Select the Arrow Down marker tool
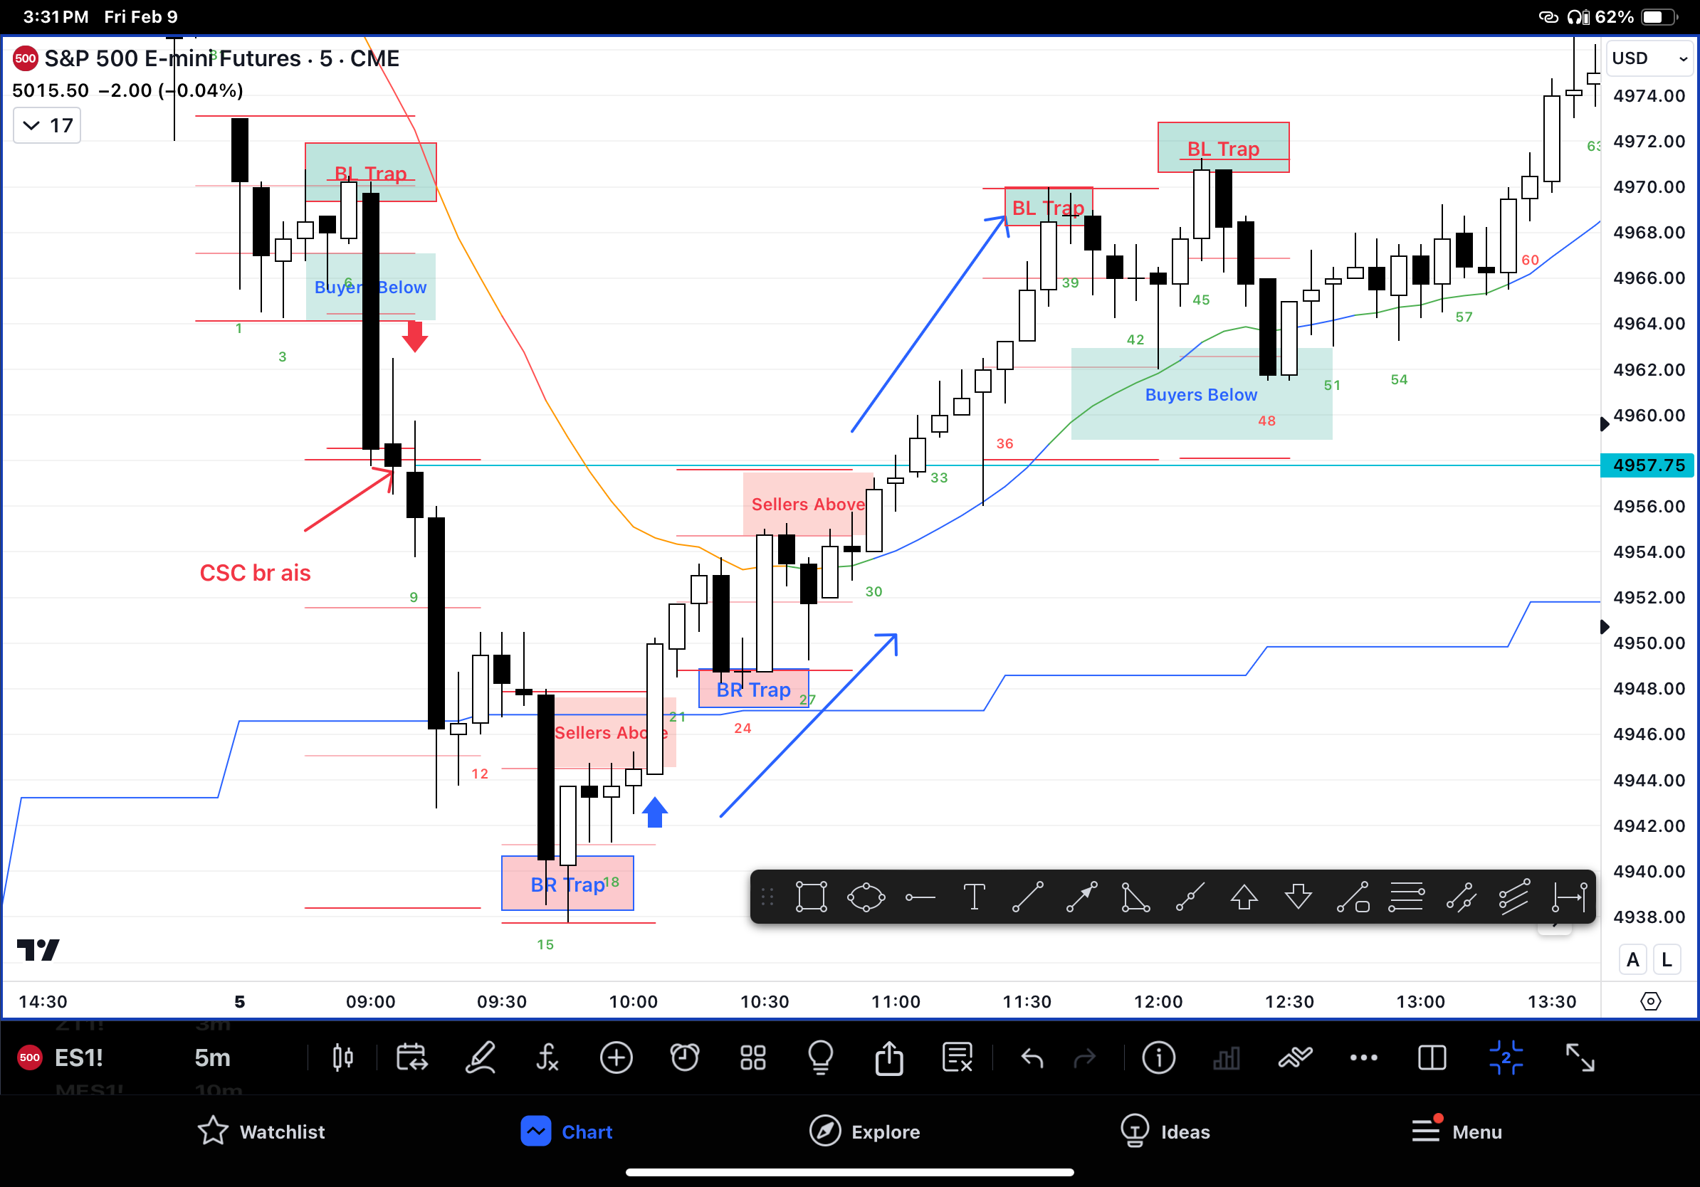Screen dimensions: 1700x1187 pyautogui.click(x=1298, y=897)
